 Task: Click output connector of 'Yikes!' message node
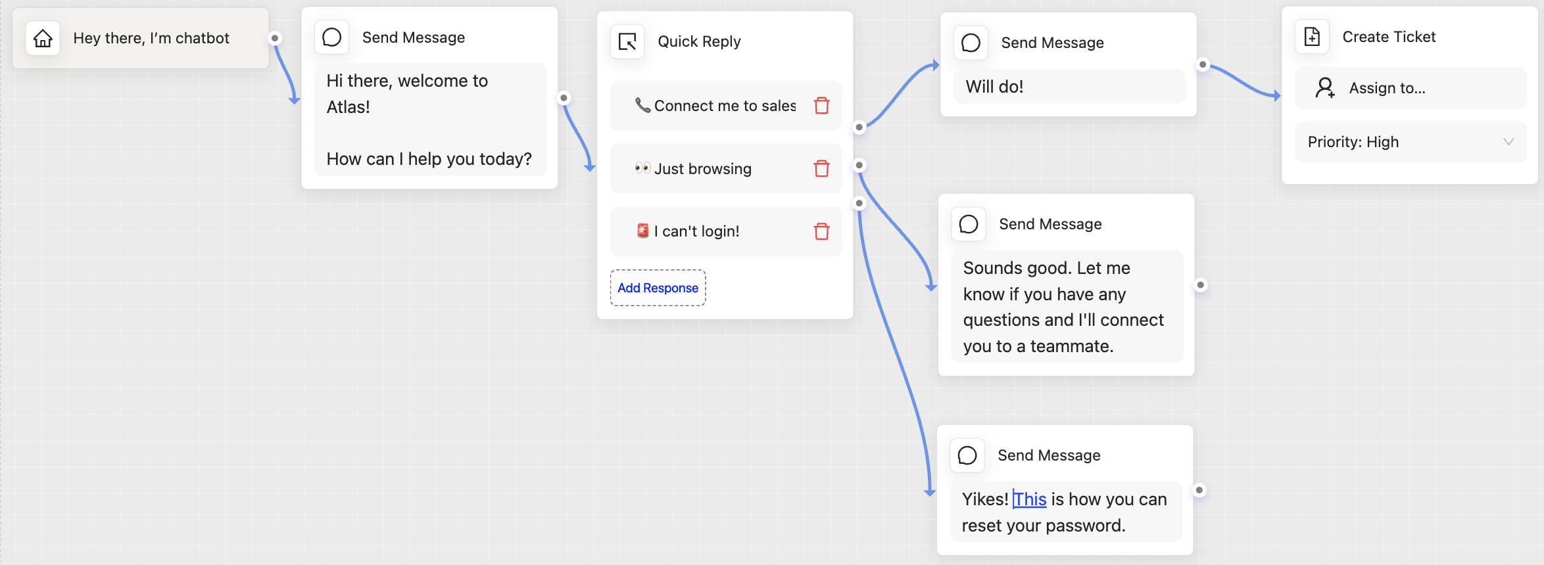[1199, 489]
